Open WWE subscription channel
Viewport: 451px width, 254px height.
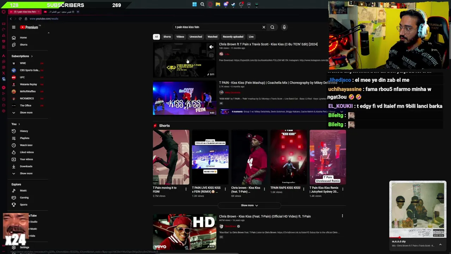[x=23, y=63]
